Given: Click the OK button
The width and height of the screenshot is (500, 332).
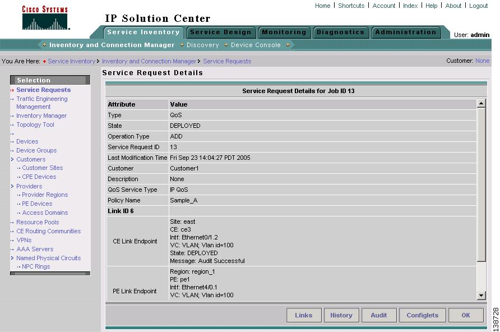Looking at the screenshot, I should (466, 315).
